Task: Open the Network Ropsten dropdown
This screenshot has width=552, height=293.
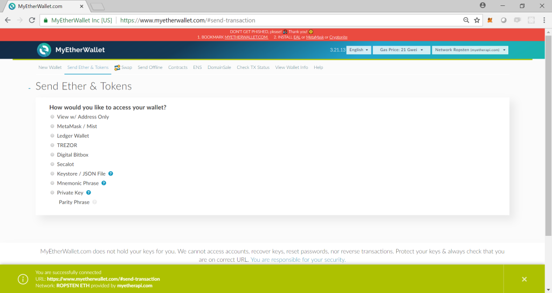Action: click(x=470, y=50)
